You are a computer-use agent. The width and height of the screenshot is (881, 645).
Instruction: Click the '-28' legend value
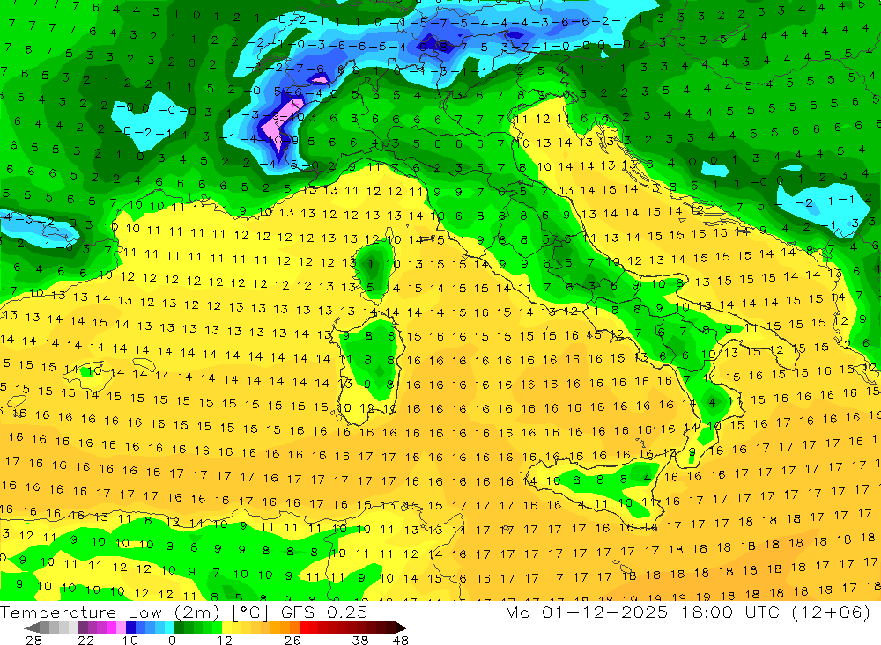28,640
